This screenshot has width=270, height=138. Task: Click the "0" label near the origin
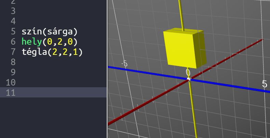coord(188,72)
